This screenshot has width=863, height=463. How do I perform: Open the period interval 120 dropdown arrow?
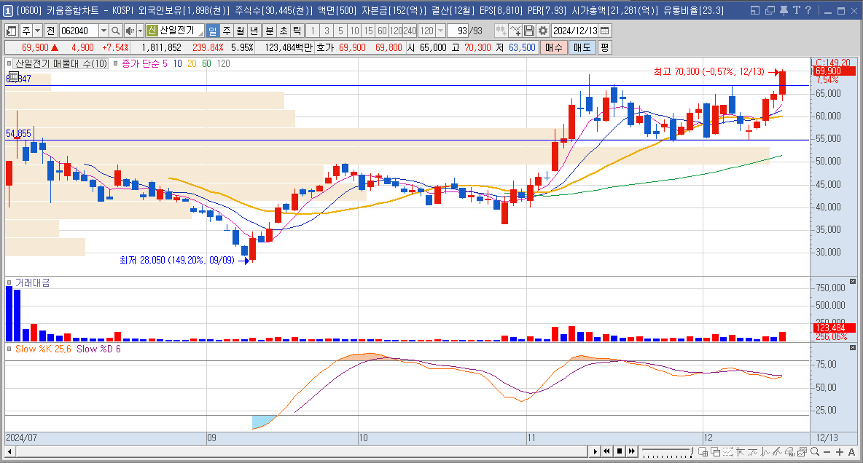point(440,31)
